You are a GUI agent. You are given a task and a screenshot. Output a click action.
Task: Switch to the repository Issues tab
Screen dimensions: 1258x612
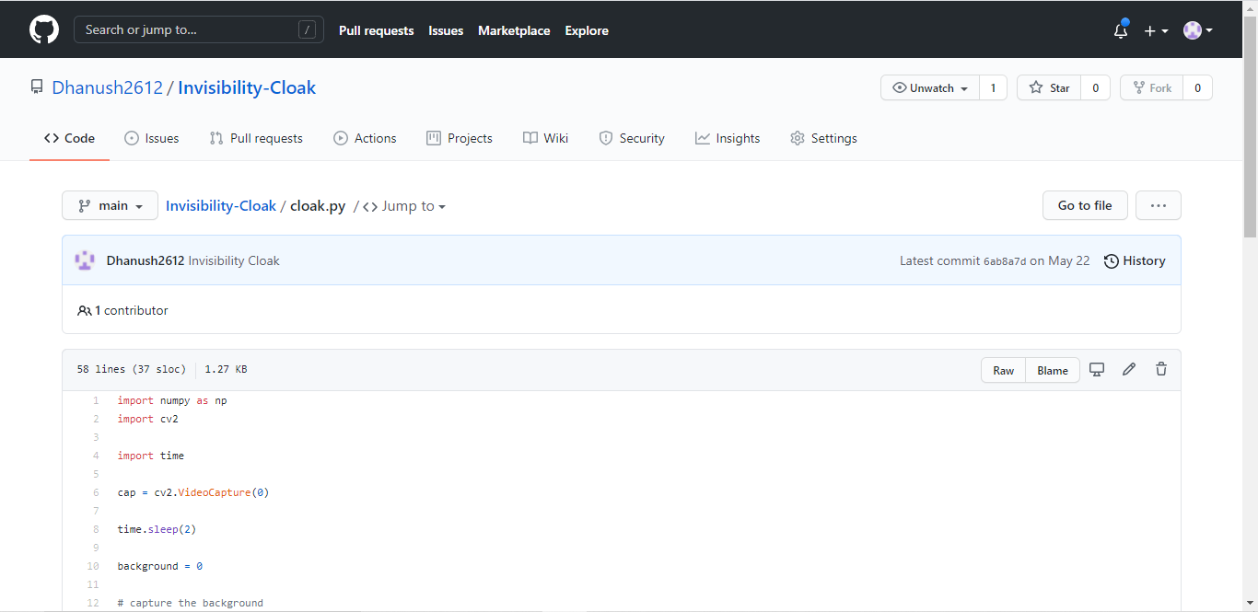(x=152, y=138)
